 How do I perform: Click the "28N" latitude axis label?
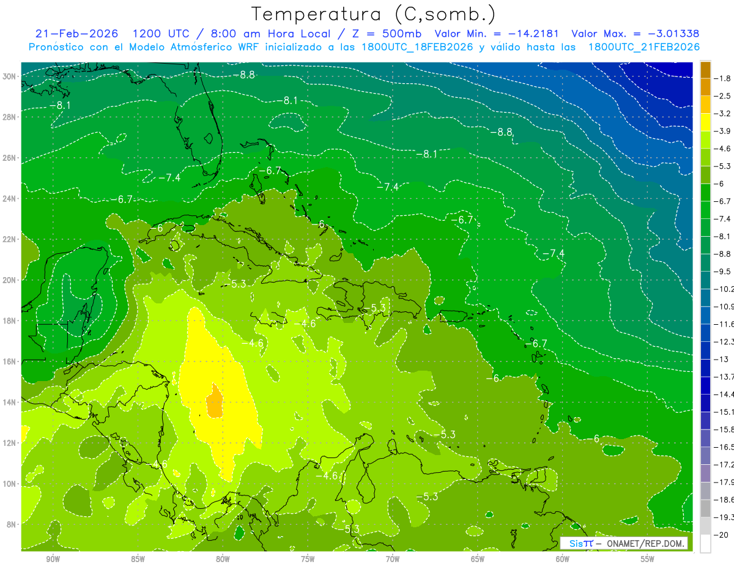(x=10, y=117)
